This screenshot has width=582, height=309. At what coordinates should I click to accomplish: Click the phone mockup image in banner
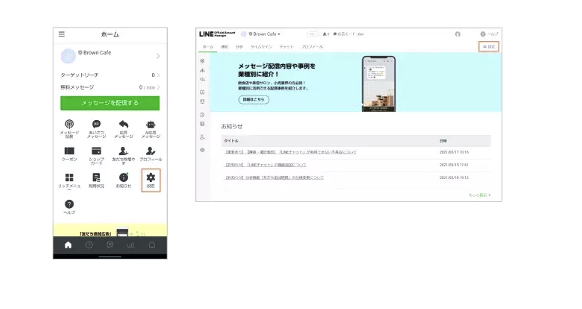point(378,84)
